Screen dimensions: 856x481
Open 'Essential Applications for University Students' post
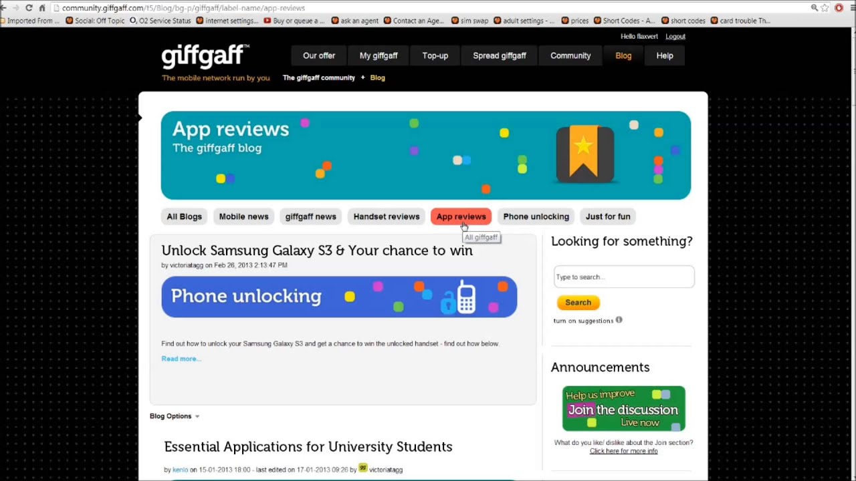coord(308,446)
